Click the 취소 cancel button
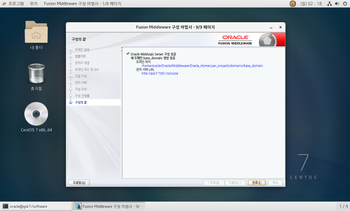This screenshot has height=211, width=350. pyautogui.click(x=275, y=182)
